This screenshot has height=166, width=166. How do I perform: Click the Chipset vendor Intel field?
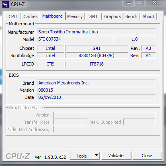[51, 48]
